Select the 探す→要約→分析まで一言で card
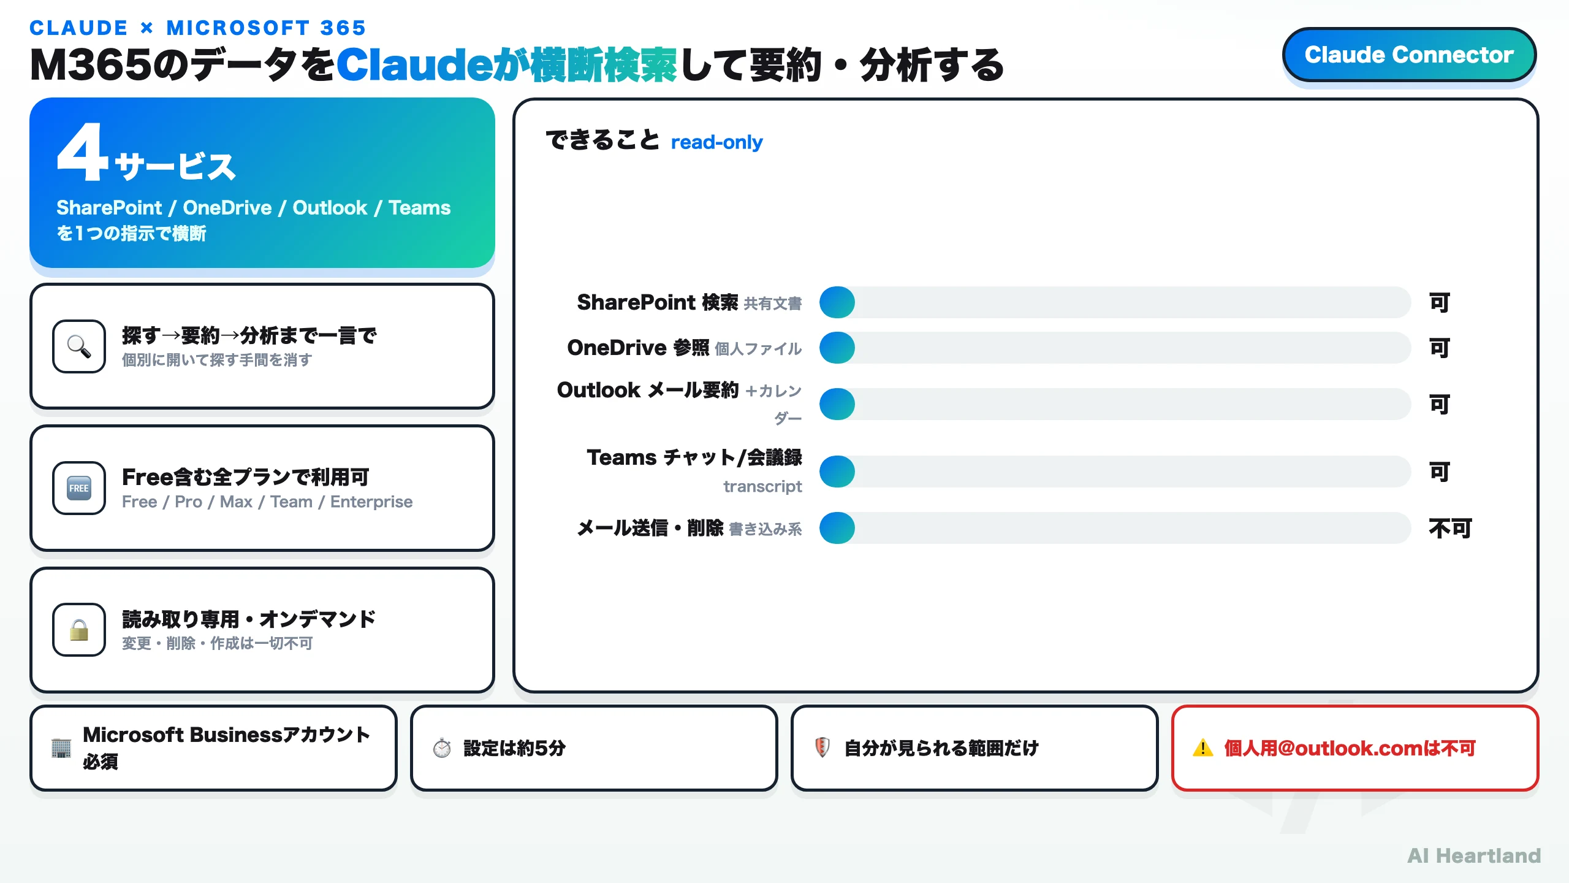The image size is (1569, 883). pyautogui.click(x=262, y=346)
